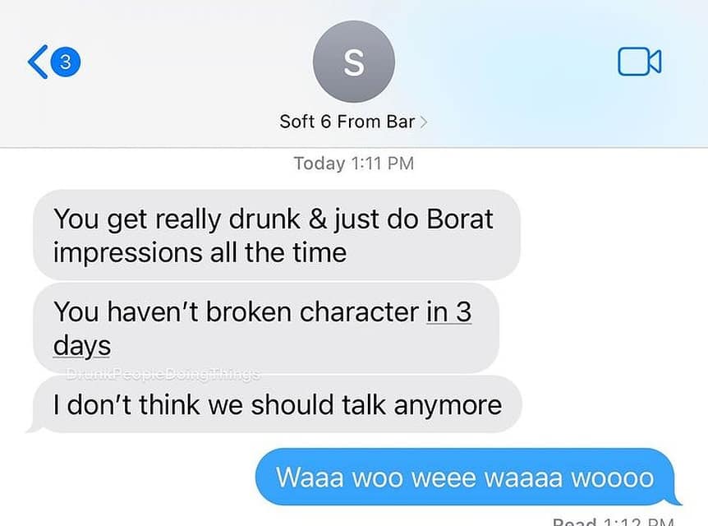Click the ampersand in the first message
708x526 pixels.
(x=318, y=219)
